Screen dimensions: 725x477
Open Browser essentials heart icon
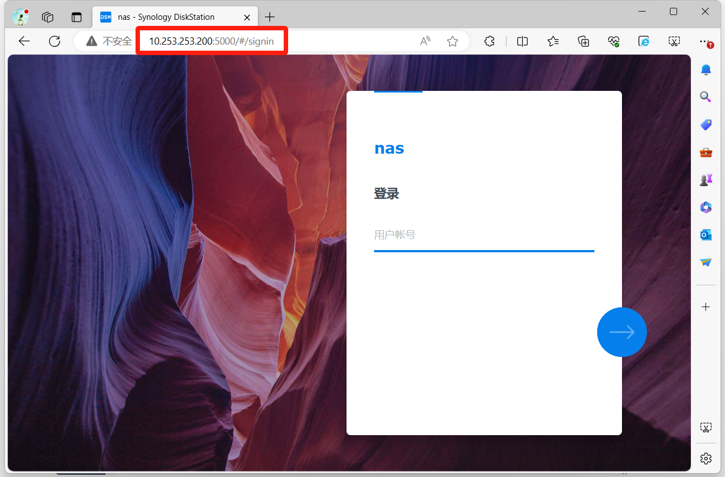(614, 41)
